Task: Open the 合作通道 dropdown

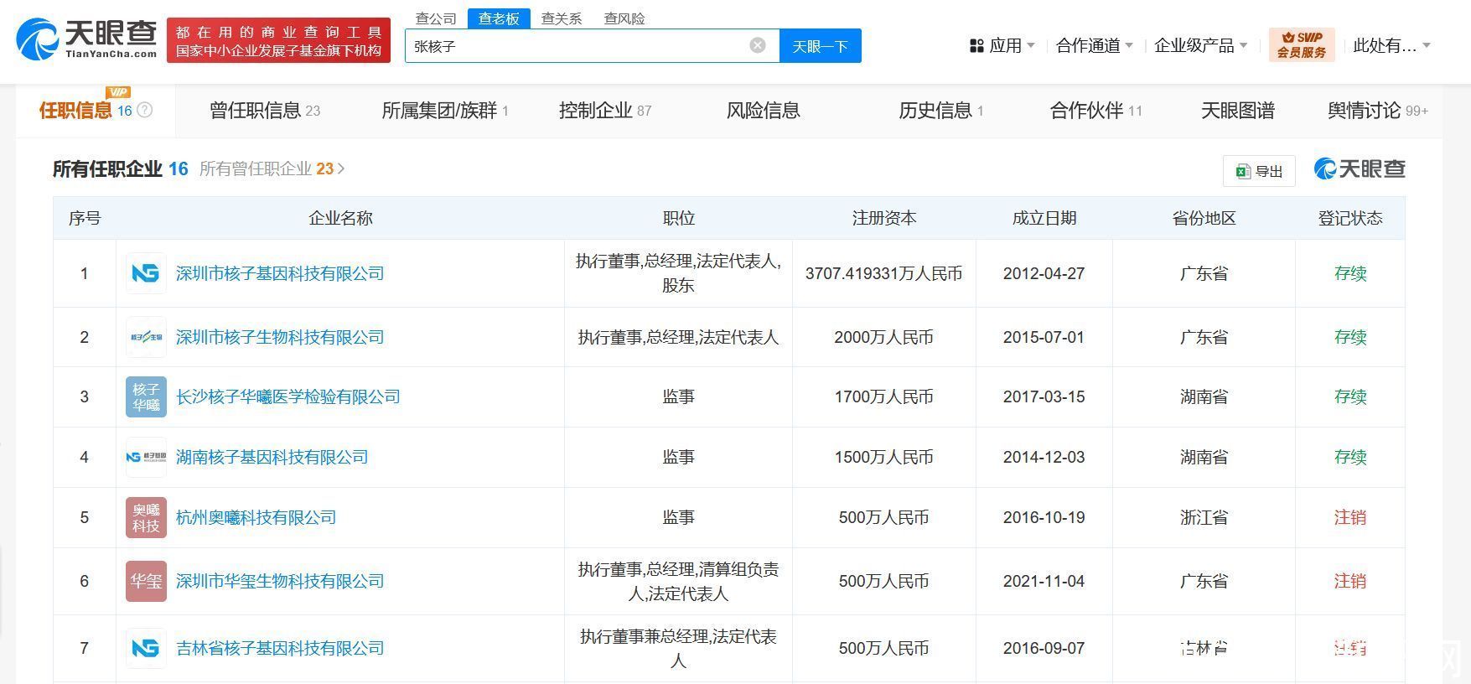Action: pyautogui.click(x=1094, y=45)
